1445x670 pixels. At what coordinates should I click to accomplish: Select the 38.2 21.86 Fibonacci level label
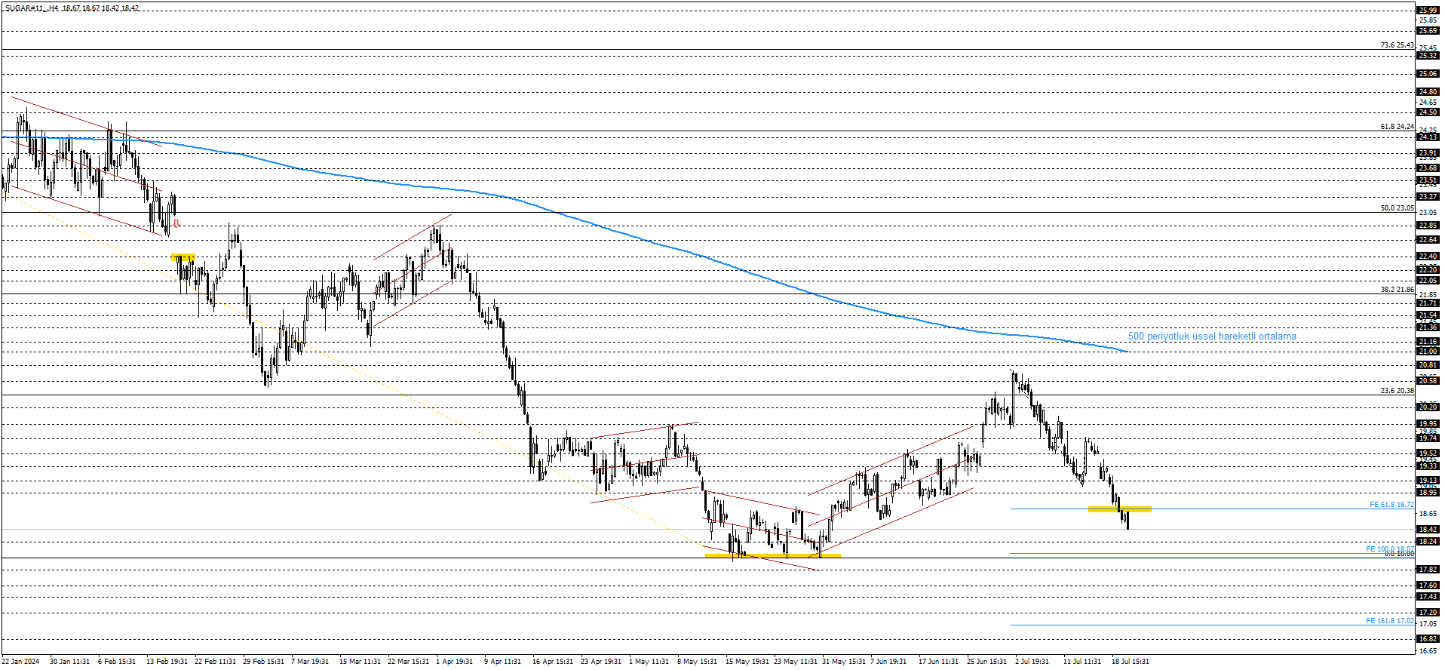point(1397,290)
